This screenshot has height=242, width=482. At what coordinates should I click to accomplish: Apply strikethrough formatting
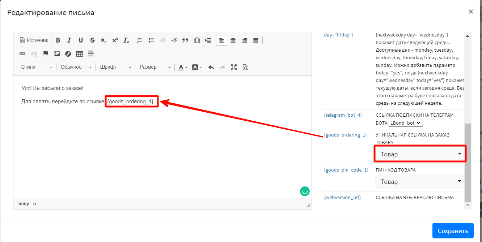point(92,40)
